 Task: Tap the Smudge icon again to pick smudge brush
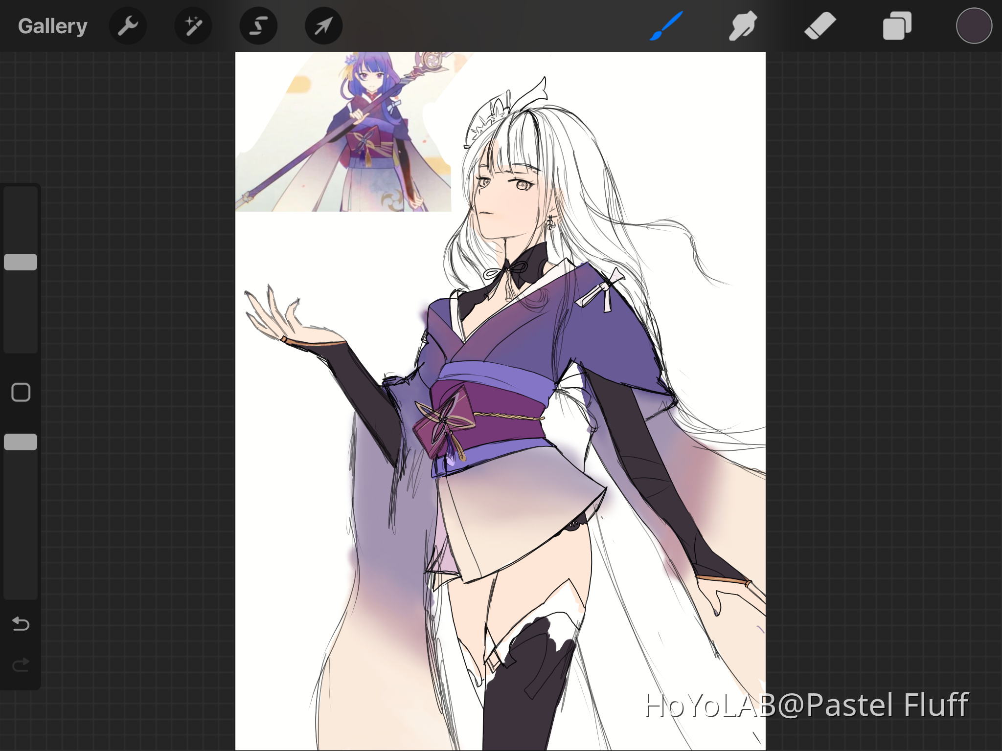click(x=742, y=25)
